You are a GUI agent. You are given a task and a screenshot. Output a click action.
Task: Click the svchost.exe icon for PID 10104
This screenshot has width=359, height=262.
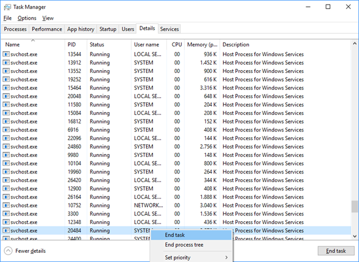pyautogui.click(x=6, y=163)
